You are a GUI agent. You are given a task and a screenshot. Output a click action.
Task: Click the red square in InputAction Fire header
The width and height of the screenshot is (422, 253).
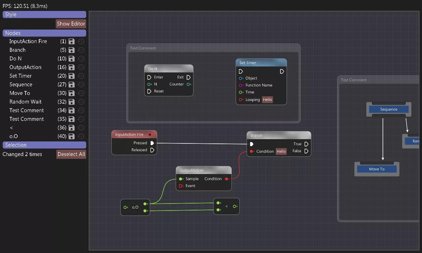click(x=150, y=134)
